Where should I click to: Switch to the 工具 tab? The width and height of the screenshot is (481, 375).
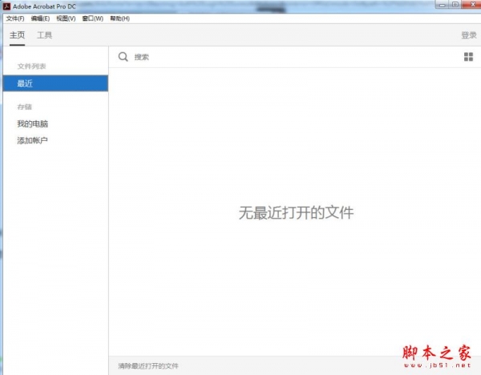44,35
